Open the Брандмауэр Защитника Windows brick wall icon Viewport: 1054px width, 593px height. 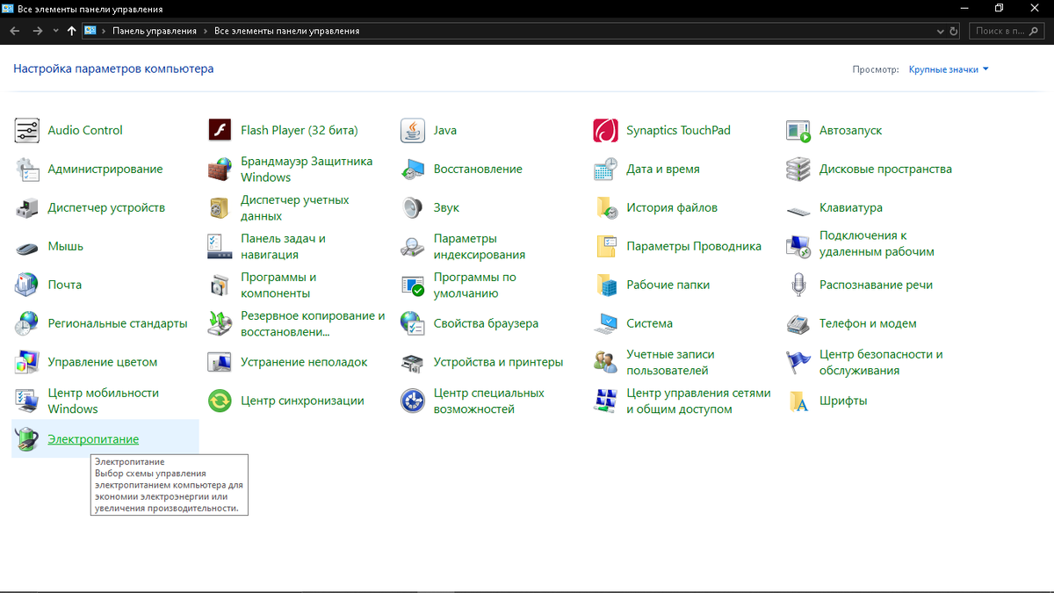[x=220, y=169]
